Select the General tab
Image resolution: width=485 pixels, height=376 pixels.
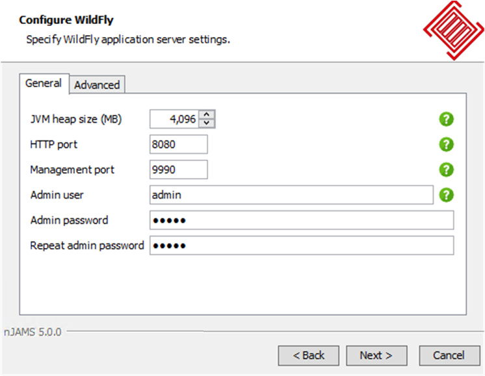pos(44,83)
